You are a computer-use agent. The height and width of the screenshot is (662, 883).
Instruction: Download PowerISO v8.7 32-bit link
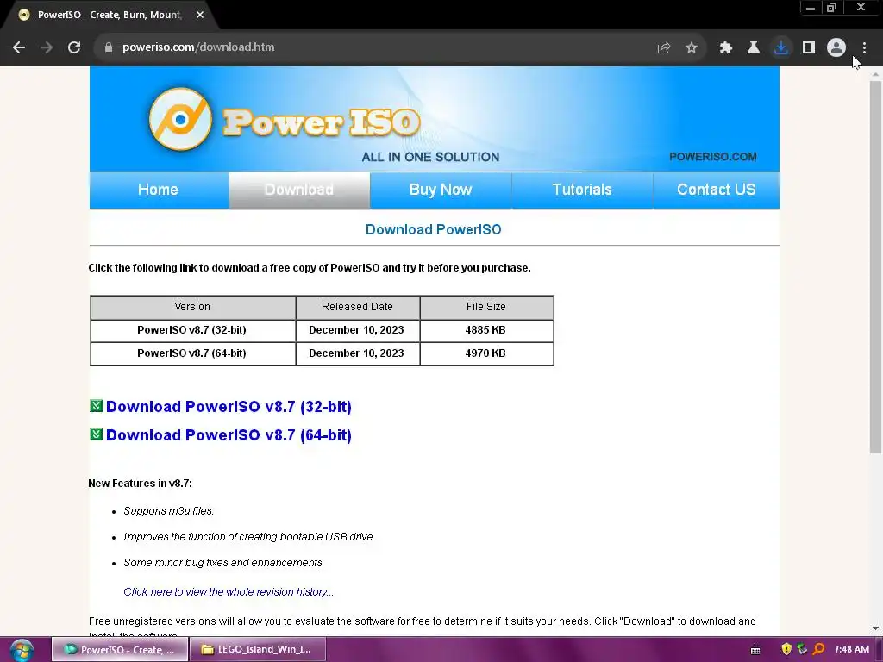click(x=229, y=407)
